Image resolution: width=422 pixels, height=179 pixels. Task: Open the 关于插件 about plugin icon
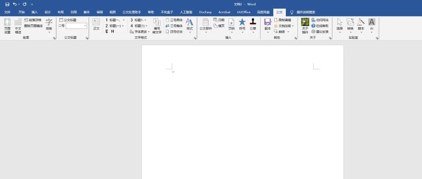[x=305, y=26]
